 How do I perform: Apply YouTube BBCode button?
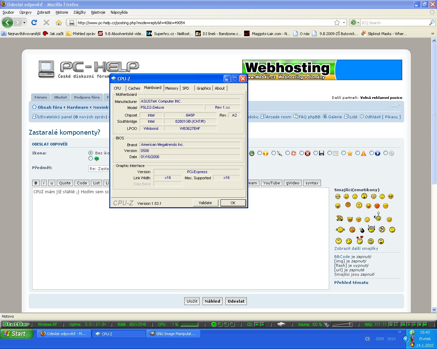[271, 183]
